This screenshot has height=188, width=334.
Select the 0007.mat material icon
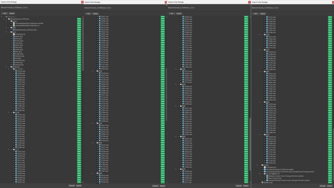point(100,125)
